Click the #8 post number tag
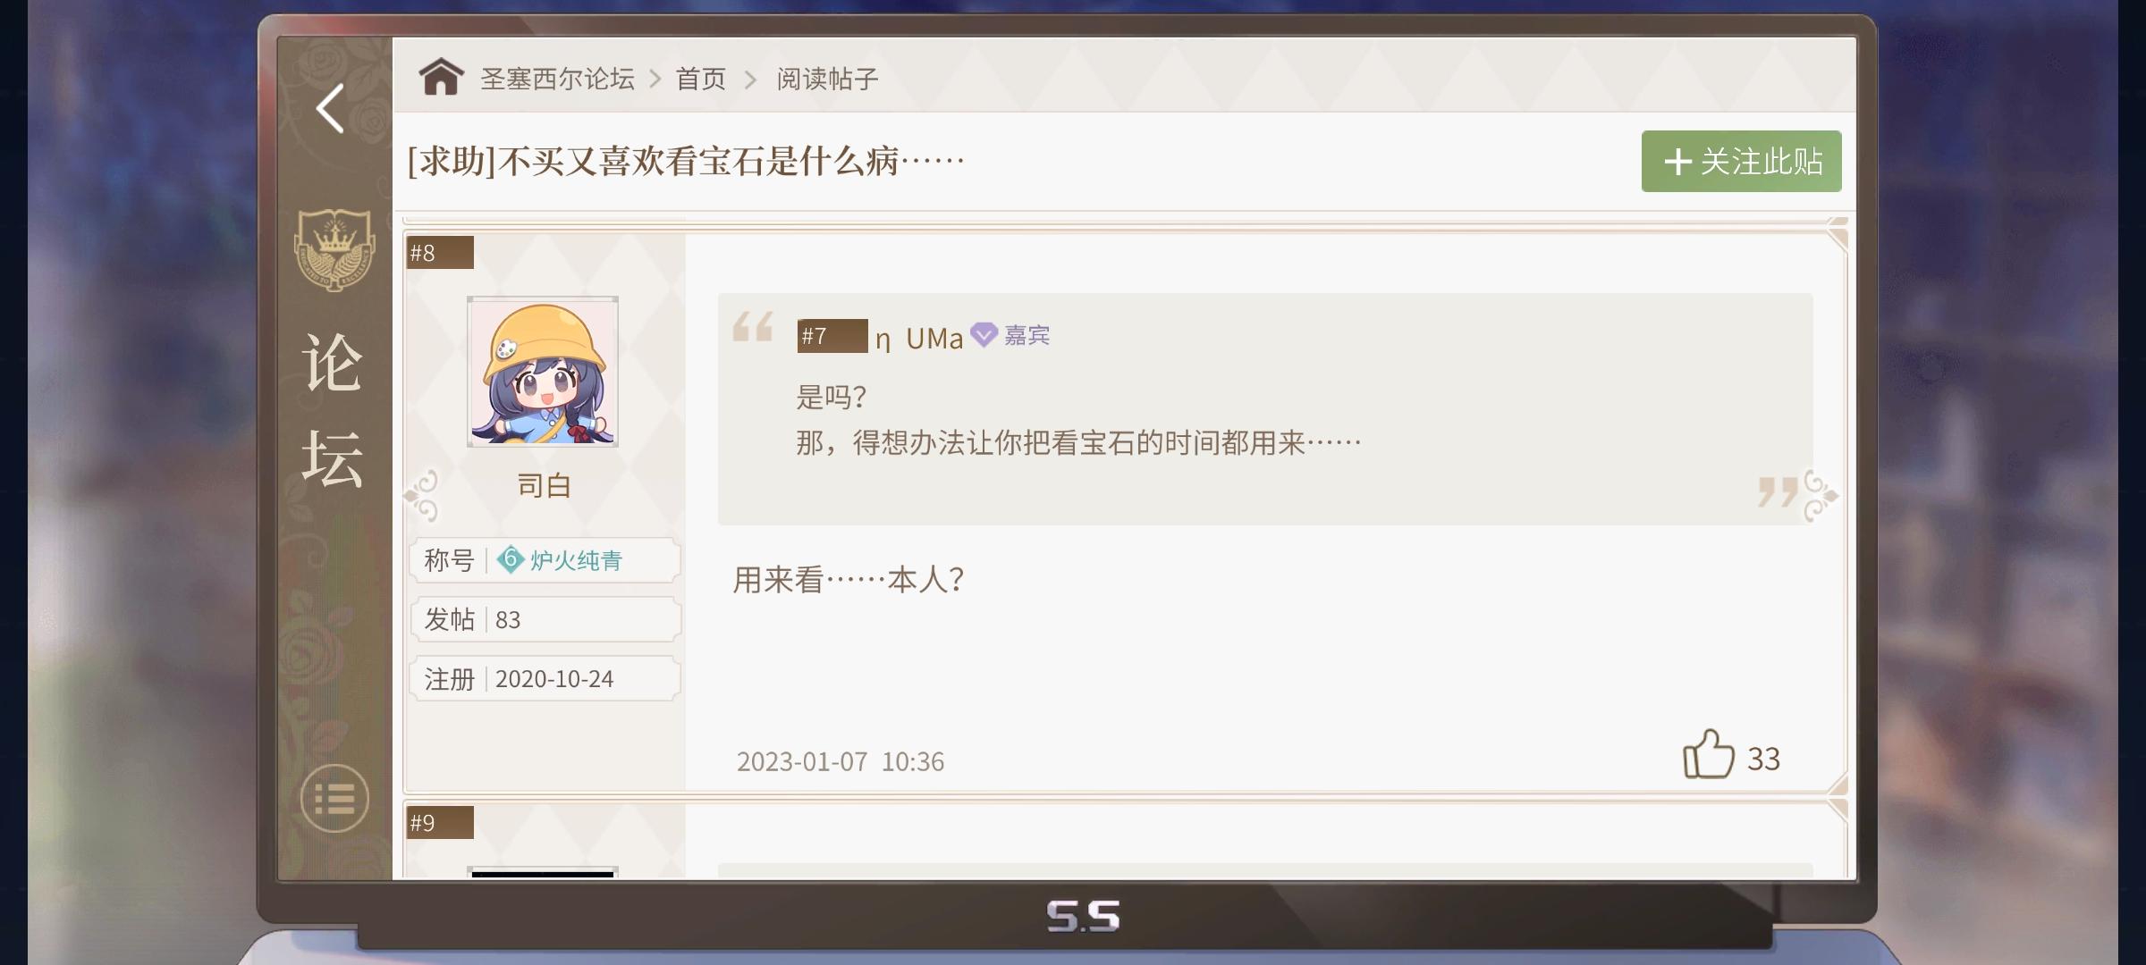Image resolution: width=2146 pixels, height=965 pixels. [x=439, y=253]
